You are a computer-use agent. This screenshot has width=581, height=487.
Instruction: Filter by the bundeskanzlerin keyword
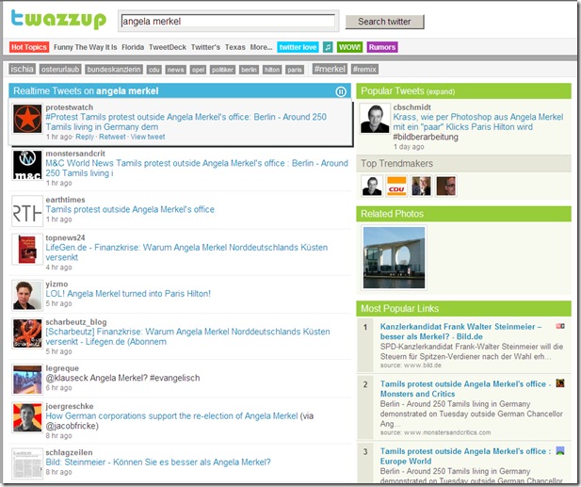click(x=114, y=70)
